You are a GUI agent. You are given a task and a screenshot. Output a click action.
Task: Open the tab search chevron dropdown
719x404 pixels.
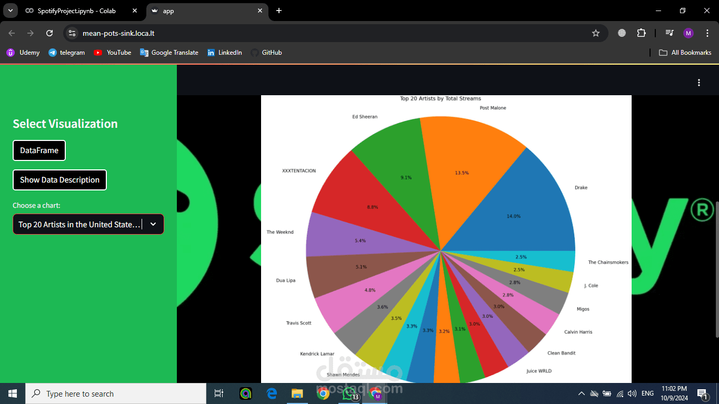pyautogui.click(x=10, y=11)
